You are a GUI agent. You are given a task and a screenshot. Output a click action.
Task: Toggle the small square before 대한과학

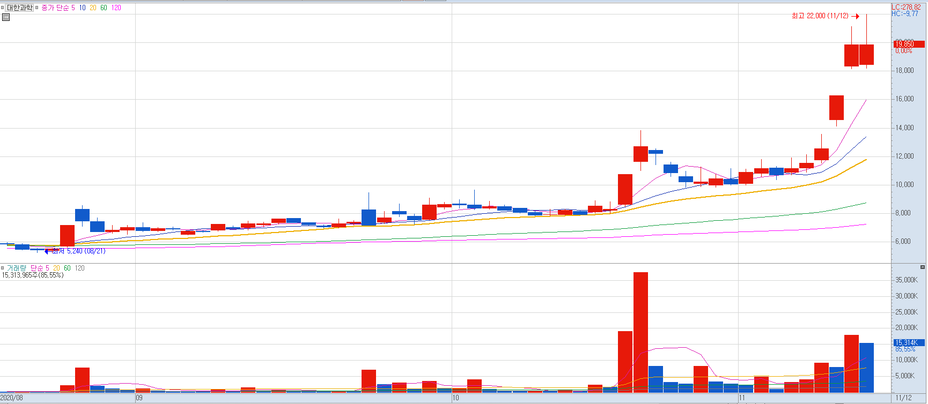coord(3,8)
